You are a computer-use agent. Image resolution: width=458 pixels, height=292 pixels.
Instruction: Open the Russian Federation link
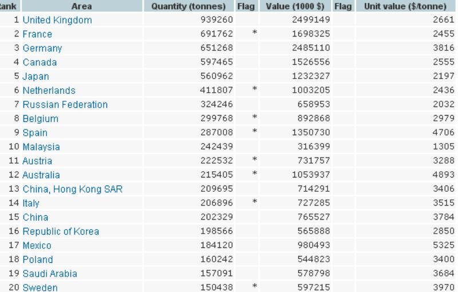(65, 105)
